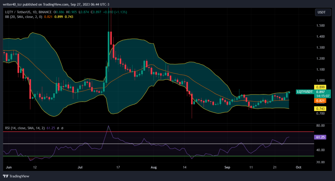Click the 40.00 RSI axis label

coord(320,150)
